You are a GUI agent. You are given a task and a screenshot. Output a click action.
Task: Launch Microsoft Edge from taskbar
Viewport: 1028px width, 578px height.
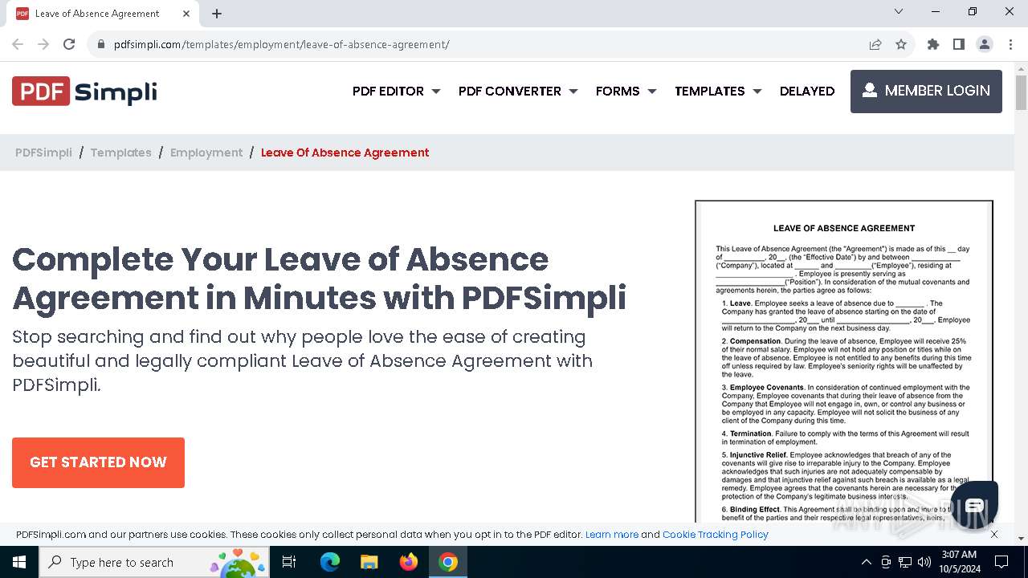(330, 562)
